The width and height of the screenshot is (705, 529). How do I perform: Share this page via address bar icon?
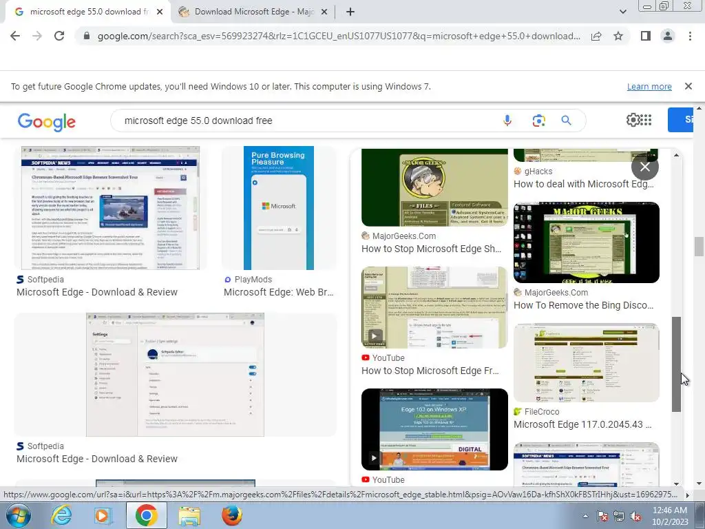pos(596,36)
